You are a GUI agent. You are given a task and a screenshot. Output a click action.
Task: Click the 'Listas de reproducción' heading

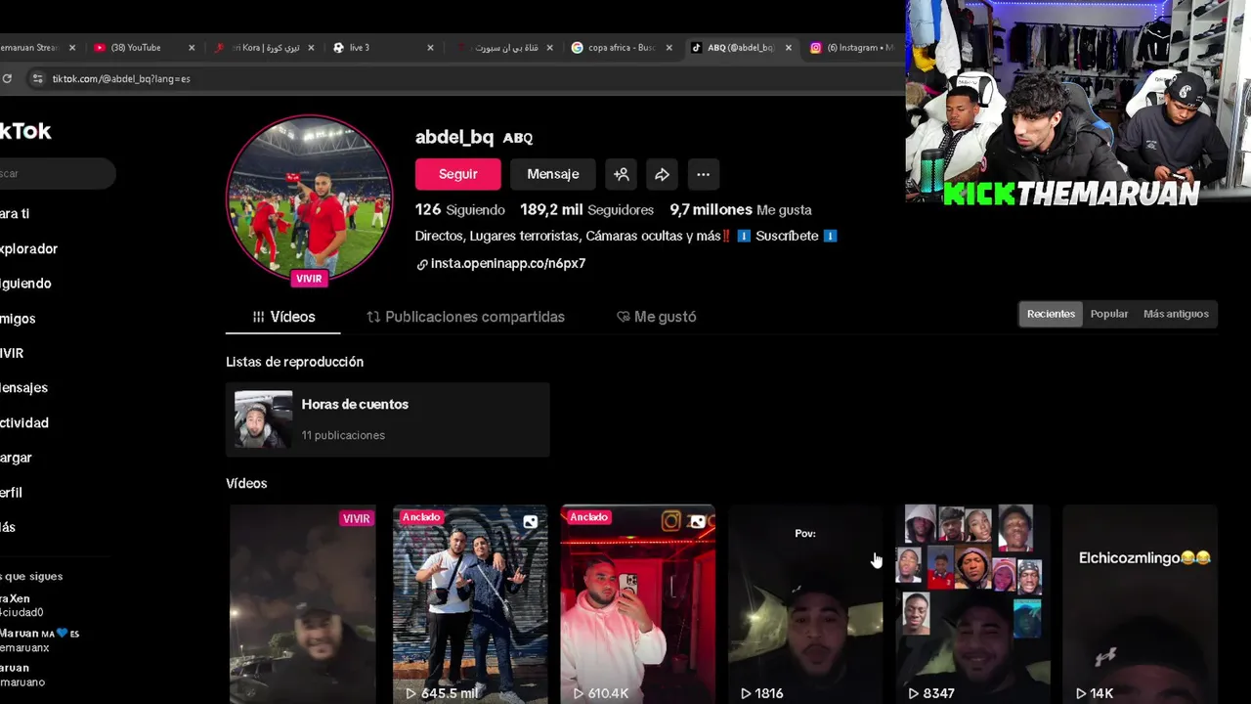coord(294,362)
